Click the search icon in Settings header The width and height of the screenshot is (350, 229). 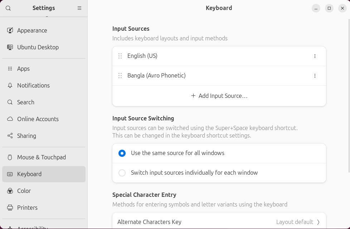[x=8, y=8]
